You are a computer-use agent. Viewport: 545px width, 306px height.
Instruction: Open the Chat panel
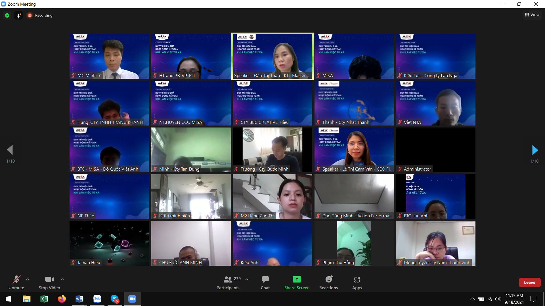click(265, 283)
